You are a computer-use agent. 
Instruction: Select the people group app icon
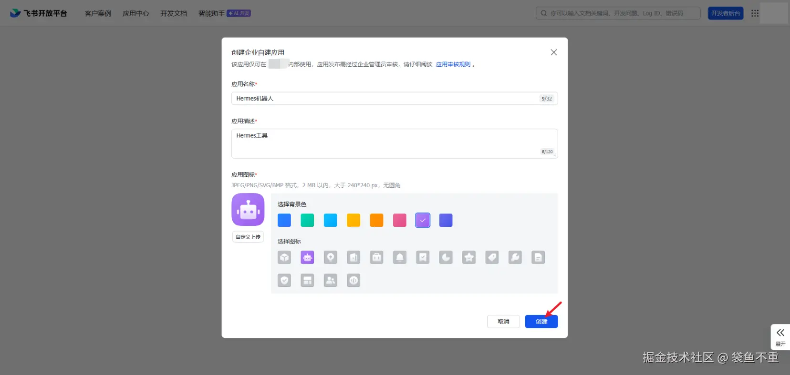331,281
